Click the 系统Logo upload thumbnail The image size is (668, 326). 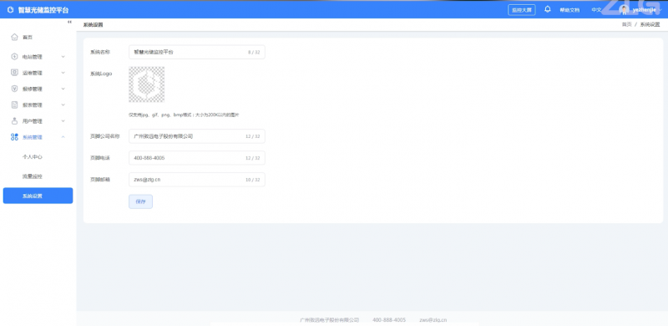tap(147, 84)
